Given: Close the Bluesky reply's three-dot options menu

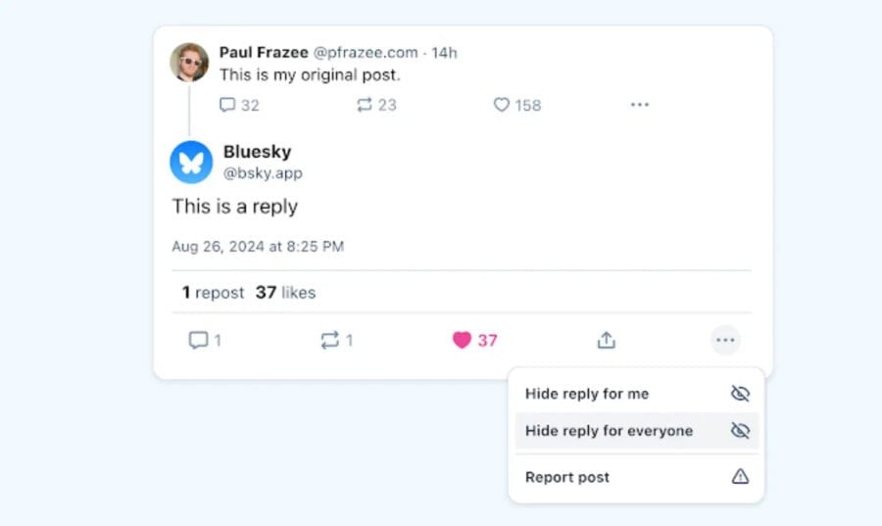Looking at the screenshot, I should point(725,340).
